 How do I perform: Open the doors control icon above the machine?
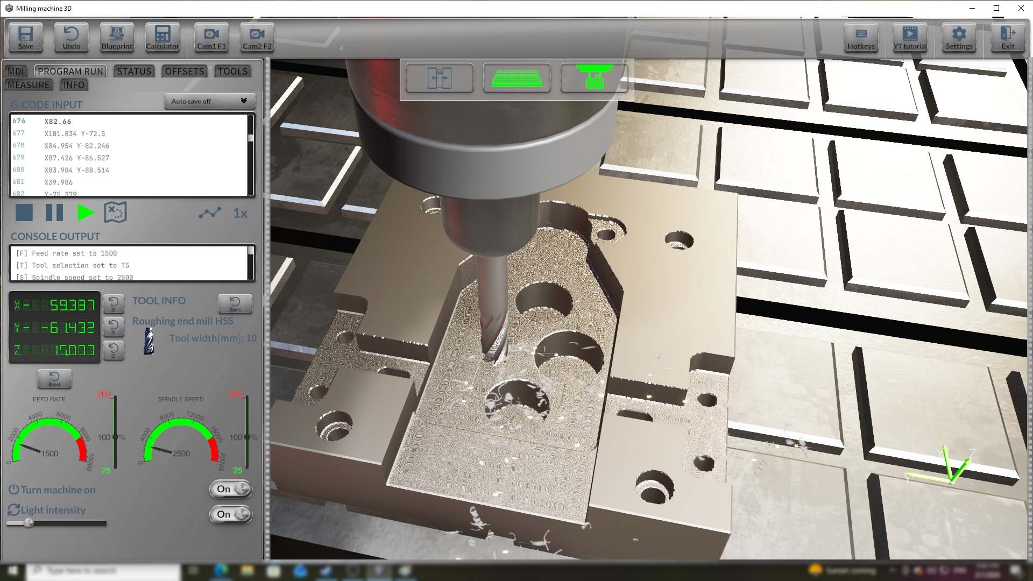pos(439,78)
